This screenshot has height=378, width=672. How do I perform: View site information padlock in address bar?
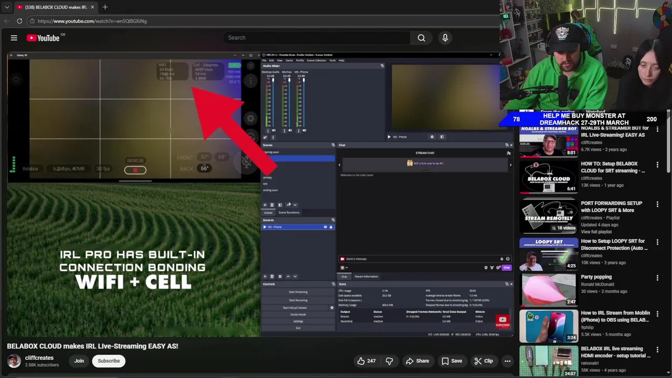coord(32,21)
